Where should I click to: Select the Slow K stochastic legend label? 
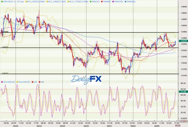pyautogui.click(x=9, y=82)
